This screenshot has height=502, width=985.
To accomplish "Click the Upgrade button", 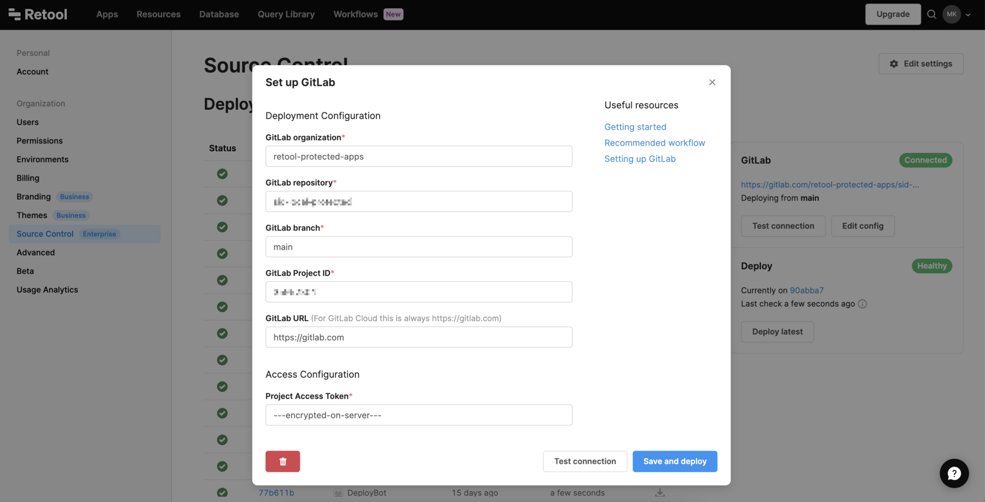I will pyautogui.click(x=893, y=14).
